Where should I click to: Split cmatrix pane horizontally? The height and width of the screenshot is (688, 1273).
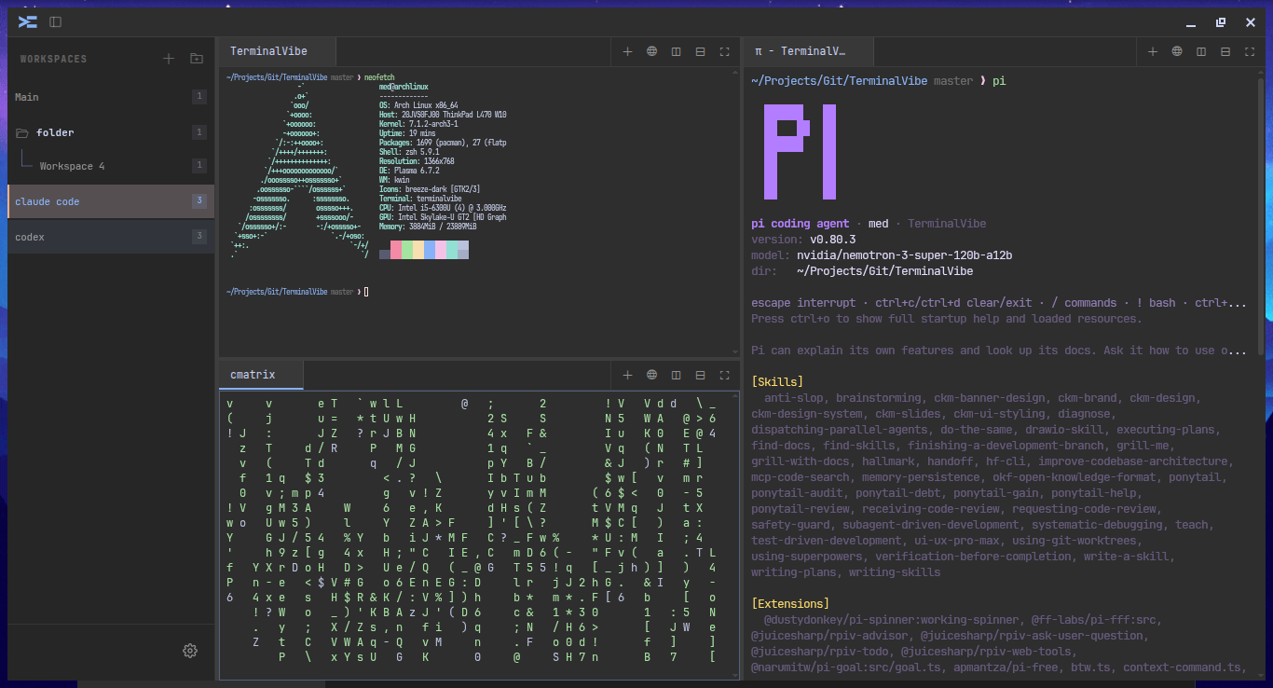click(701, 375)
